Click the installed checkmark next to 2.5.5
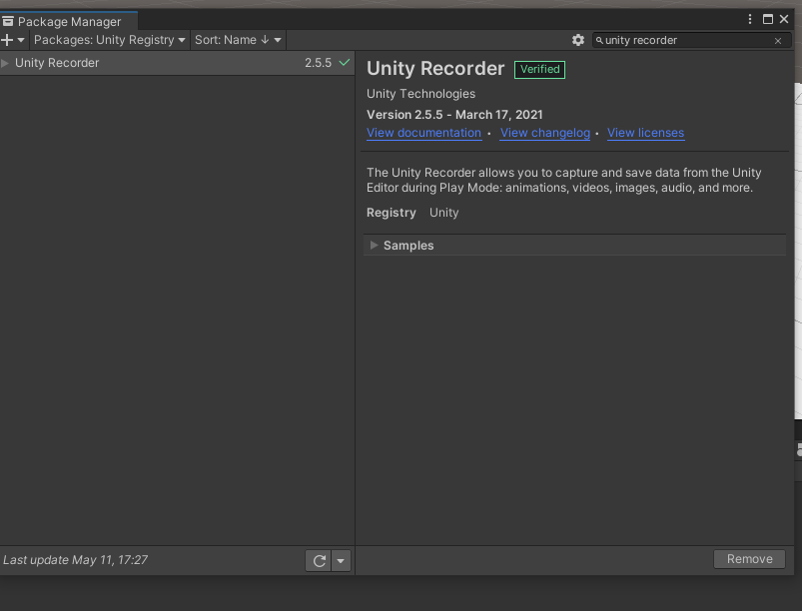802x611 pixels. tap(345, 62)
